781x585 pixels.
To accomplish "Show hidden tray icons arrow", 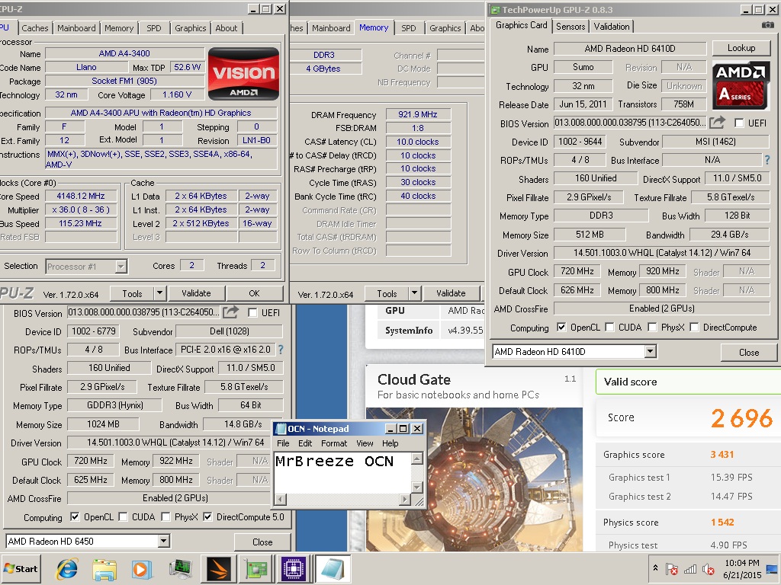I will click(655, 567).
